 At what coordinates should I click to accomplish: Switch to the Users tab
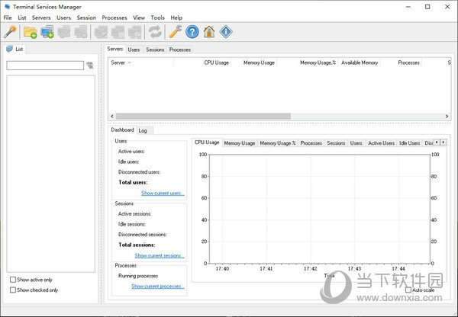click(x=134, y=50)
